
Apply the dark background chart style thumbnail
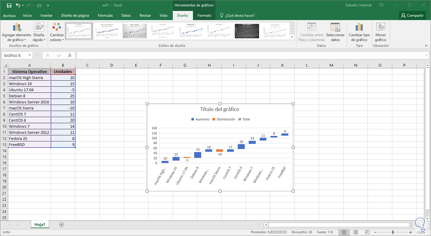[247, 31]
